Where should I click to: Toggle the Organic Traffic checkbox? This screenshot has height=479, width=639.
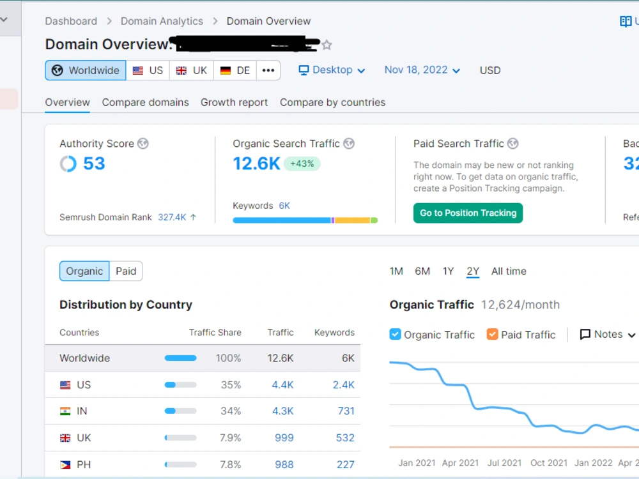[395, 335]
